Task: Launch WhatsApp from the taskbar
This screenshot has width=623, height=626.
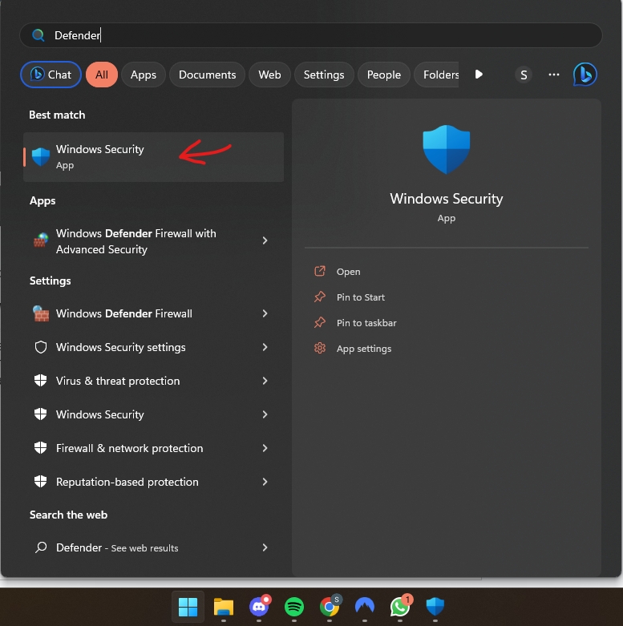Action: (400, 607)
